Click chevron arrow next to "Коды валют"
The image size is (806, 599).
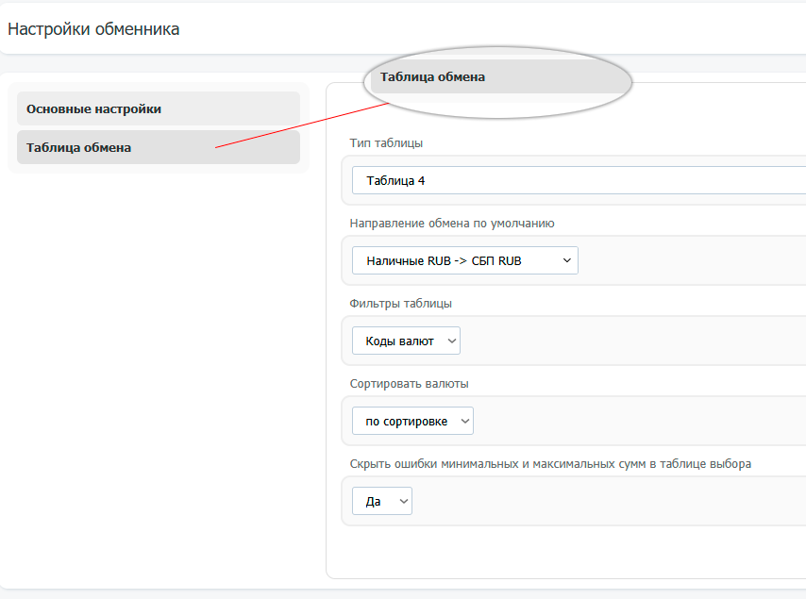coord(449,341)
